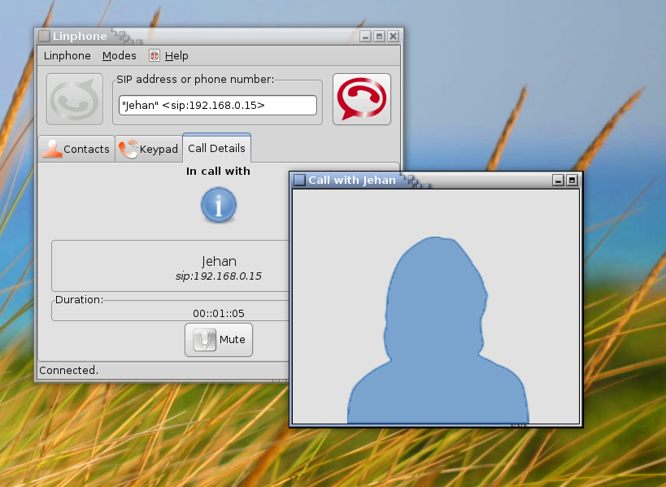Click the sip:192.168.0.15 address text

tap(218, 276)
